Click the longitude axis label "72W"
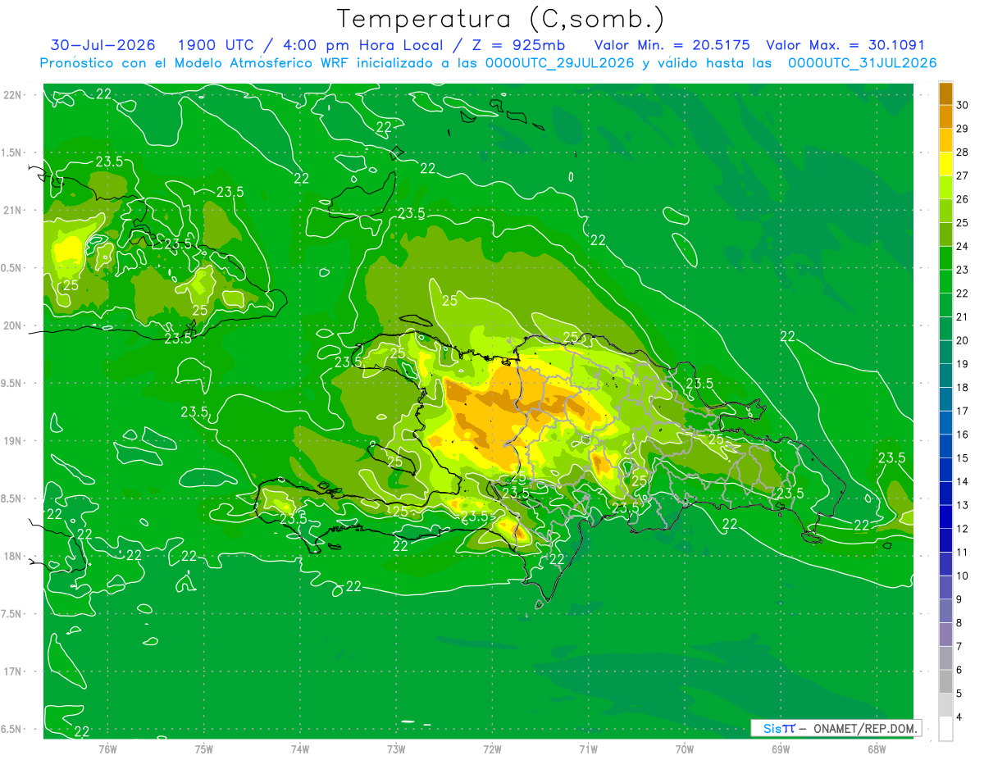984x760 pixels. pos(492,749)
